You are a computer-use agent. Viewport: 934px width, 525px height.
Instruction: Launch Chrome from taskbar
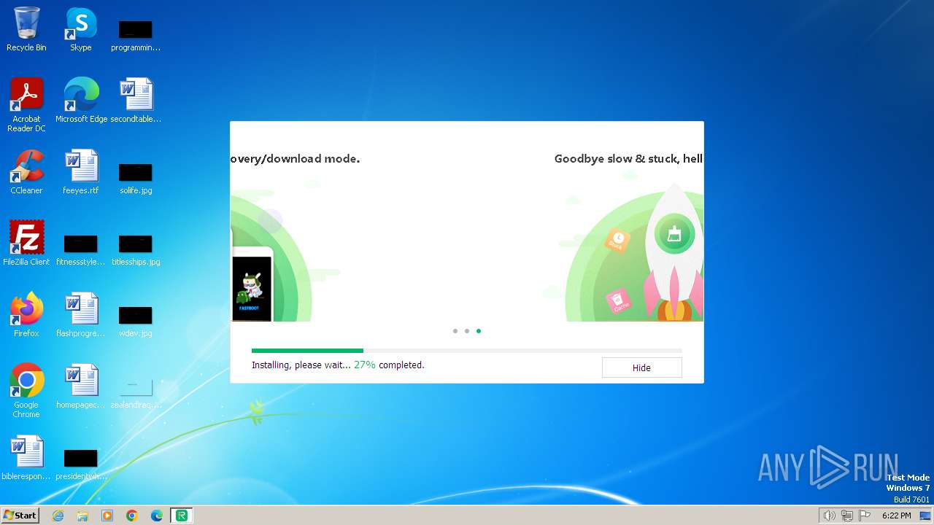[132, 516]
